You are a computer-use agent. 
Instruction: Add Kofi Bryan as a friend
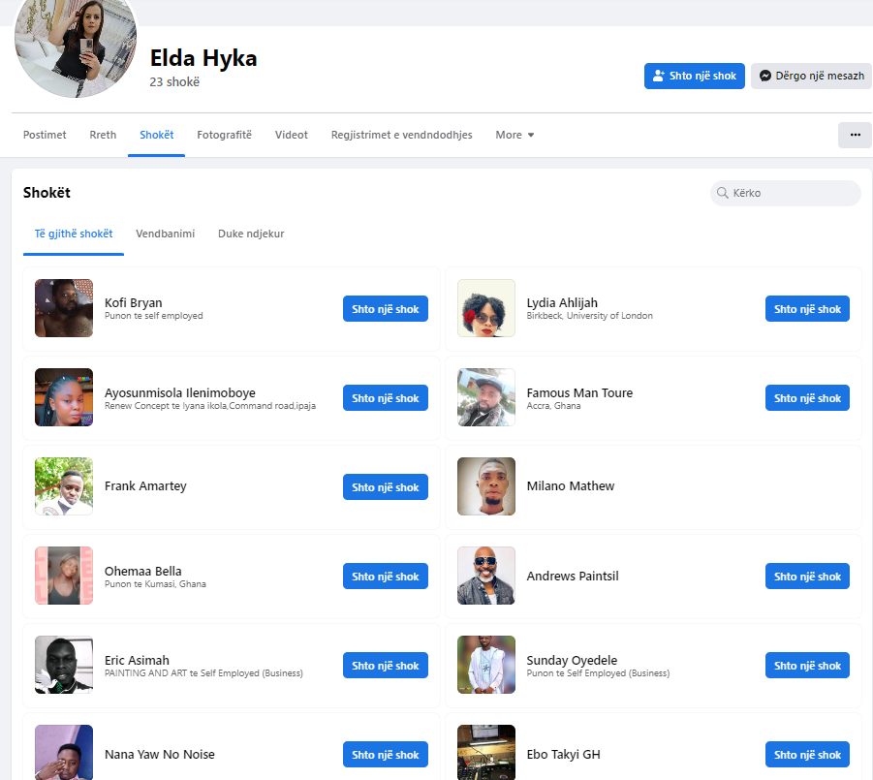coord(385,309)
